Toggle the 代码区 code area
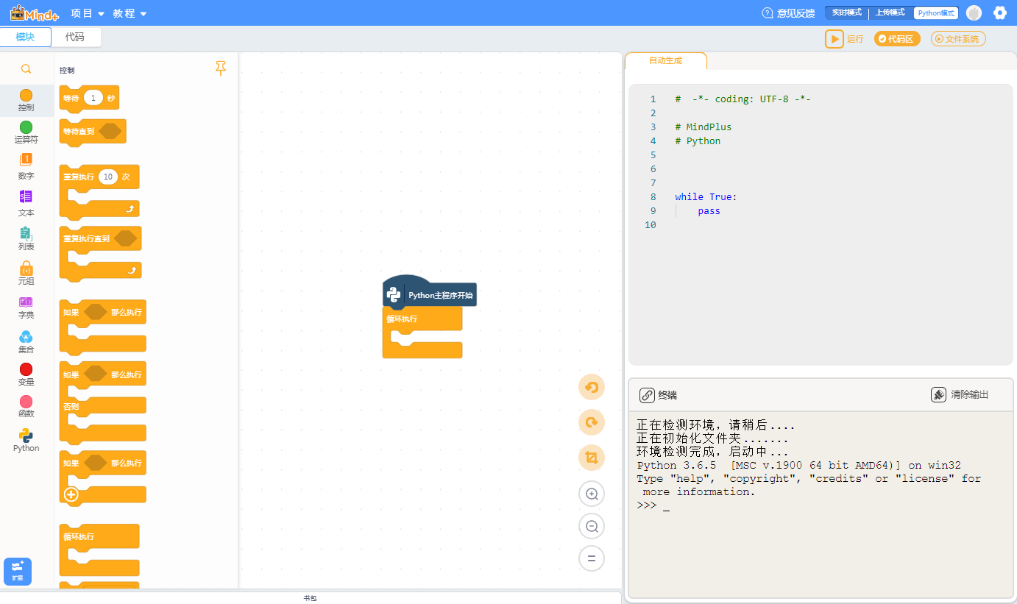This screenshot has height=604, width=1017. pos(897,39)
